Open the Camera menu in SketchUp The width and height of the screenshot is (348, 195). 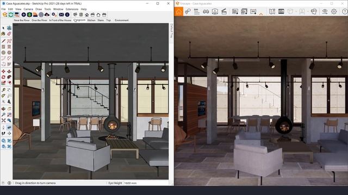(28, 9)
